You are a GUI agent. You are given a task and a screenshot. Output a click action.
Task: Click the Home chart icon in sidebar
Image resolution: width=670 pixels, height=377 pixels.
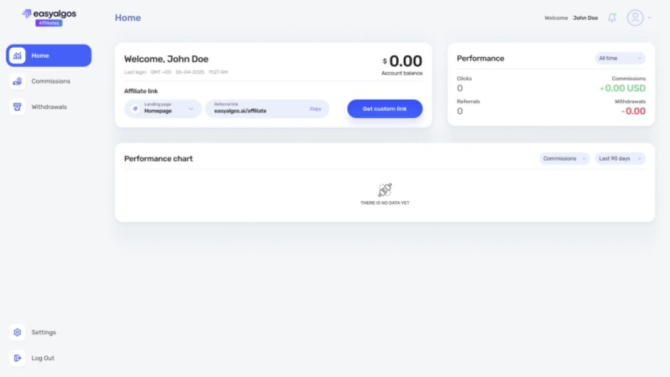click(x=18, y=55)
